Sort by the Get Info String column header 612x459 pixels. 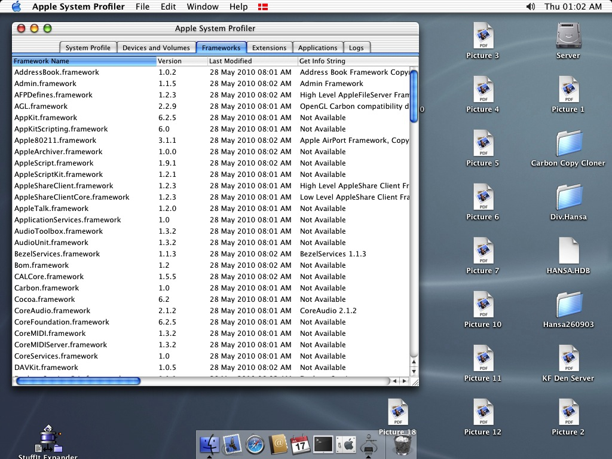[358, 61]
